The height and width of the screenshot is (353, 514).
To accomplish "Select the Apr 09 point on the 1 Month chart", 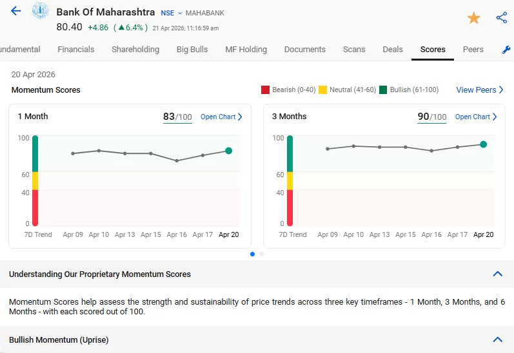I will click(x=73, y=153).
